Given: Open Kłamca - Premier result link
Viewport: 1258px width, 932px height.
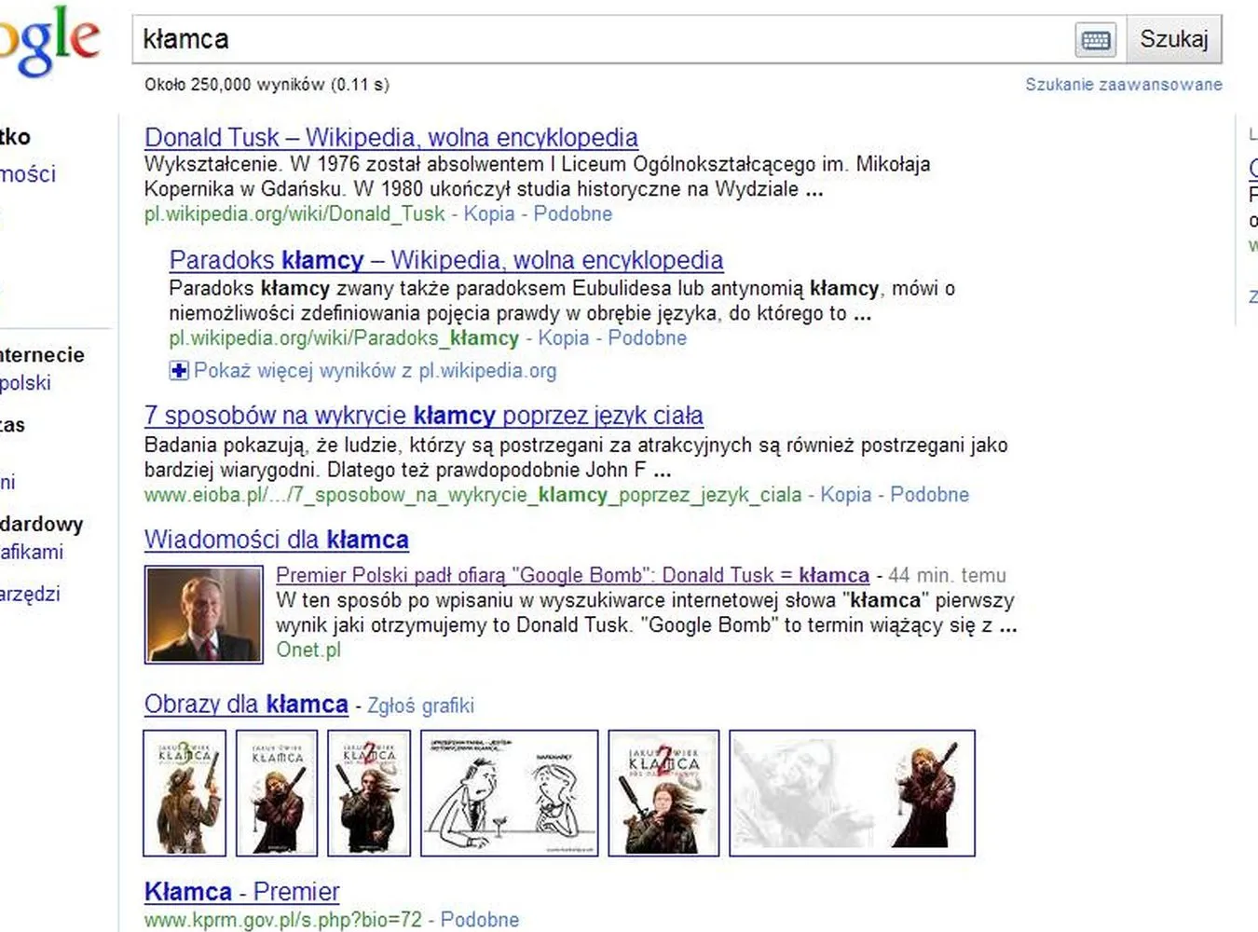Looking at the screenshot, I should [241, 892].
